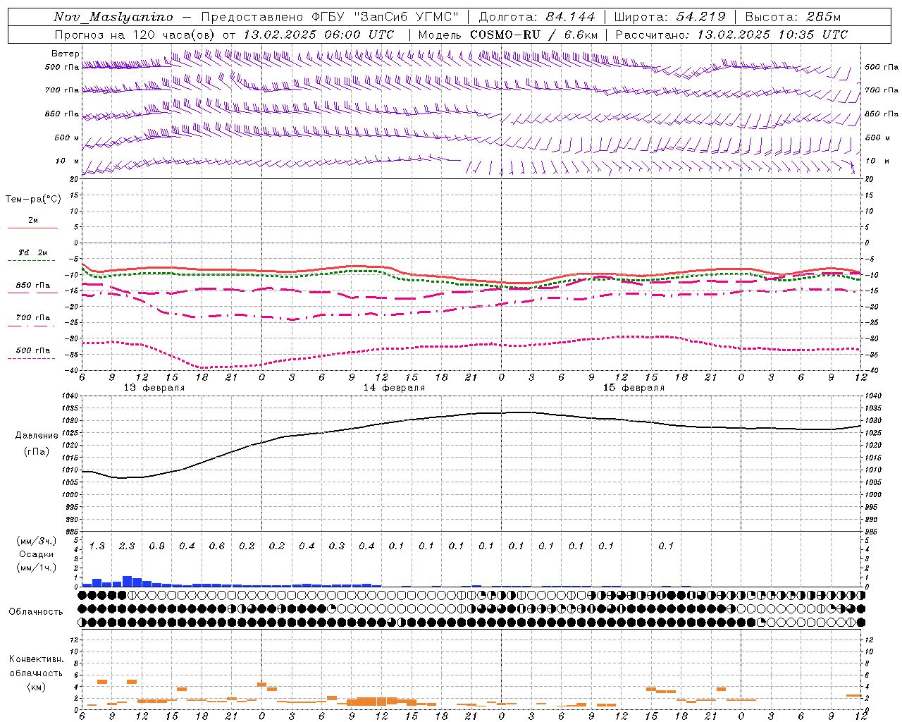Click the '(мм/1ч.)' hourly precipitation unit
Image resolution: width=902 pixels, height=722 pixels.
click(x=37, y=568)
